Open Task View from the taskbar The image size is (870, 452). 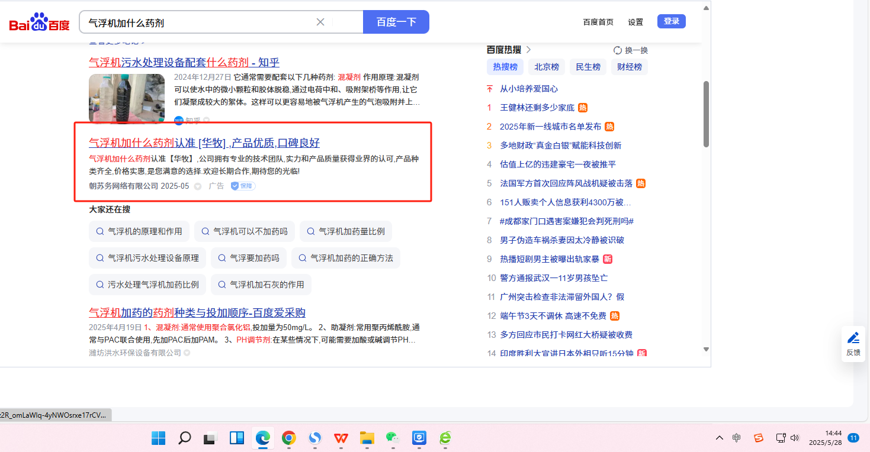click(x=210, y=438)
